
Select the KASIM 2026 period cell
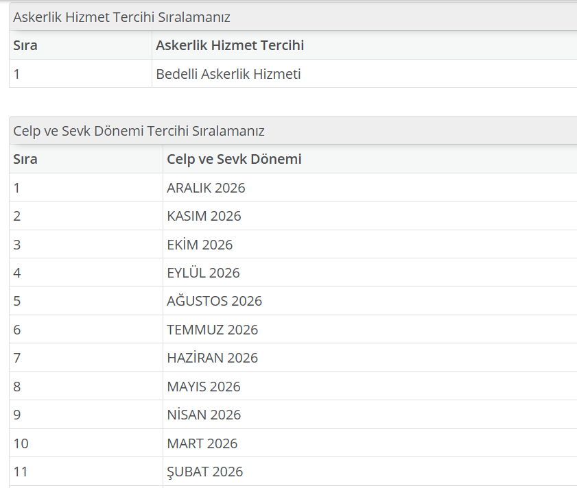click(204, 216)
